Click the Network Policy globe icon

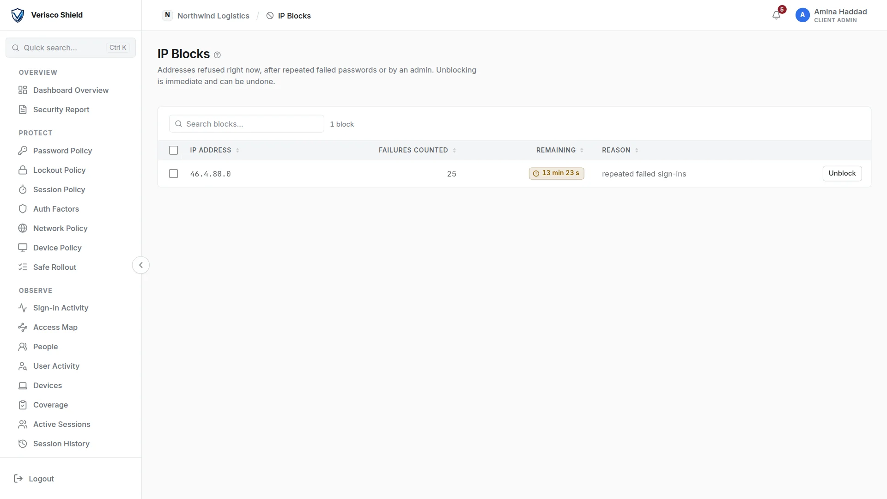(23, 228)
